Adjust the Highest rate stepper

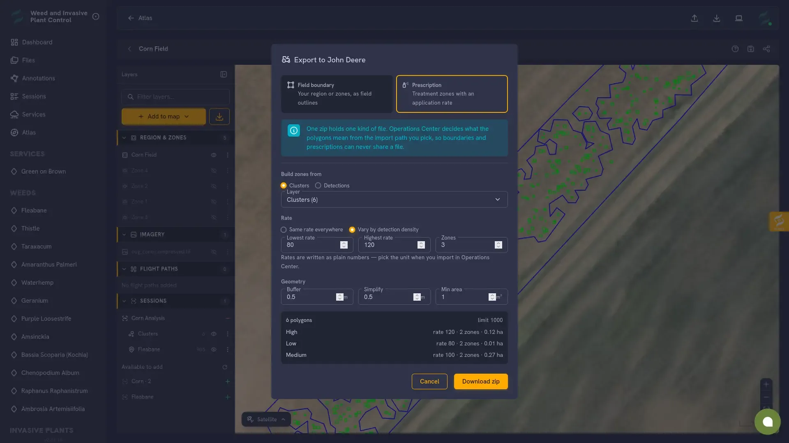click(x=421, y=245)
